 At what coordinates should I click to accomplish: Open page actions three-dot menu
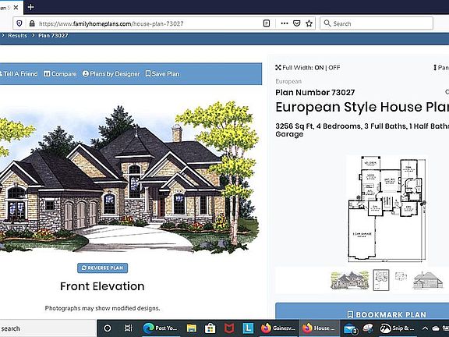pos(285,23)
